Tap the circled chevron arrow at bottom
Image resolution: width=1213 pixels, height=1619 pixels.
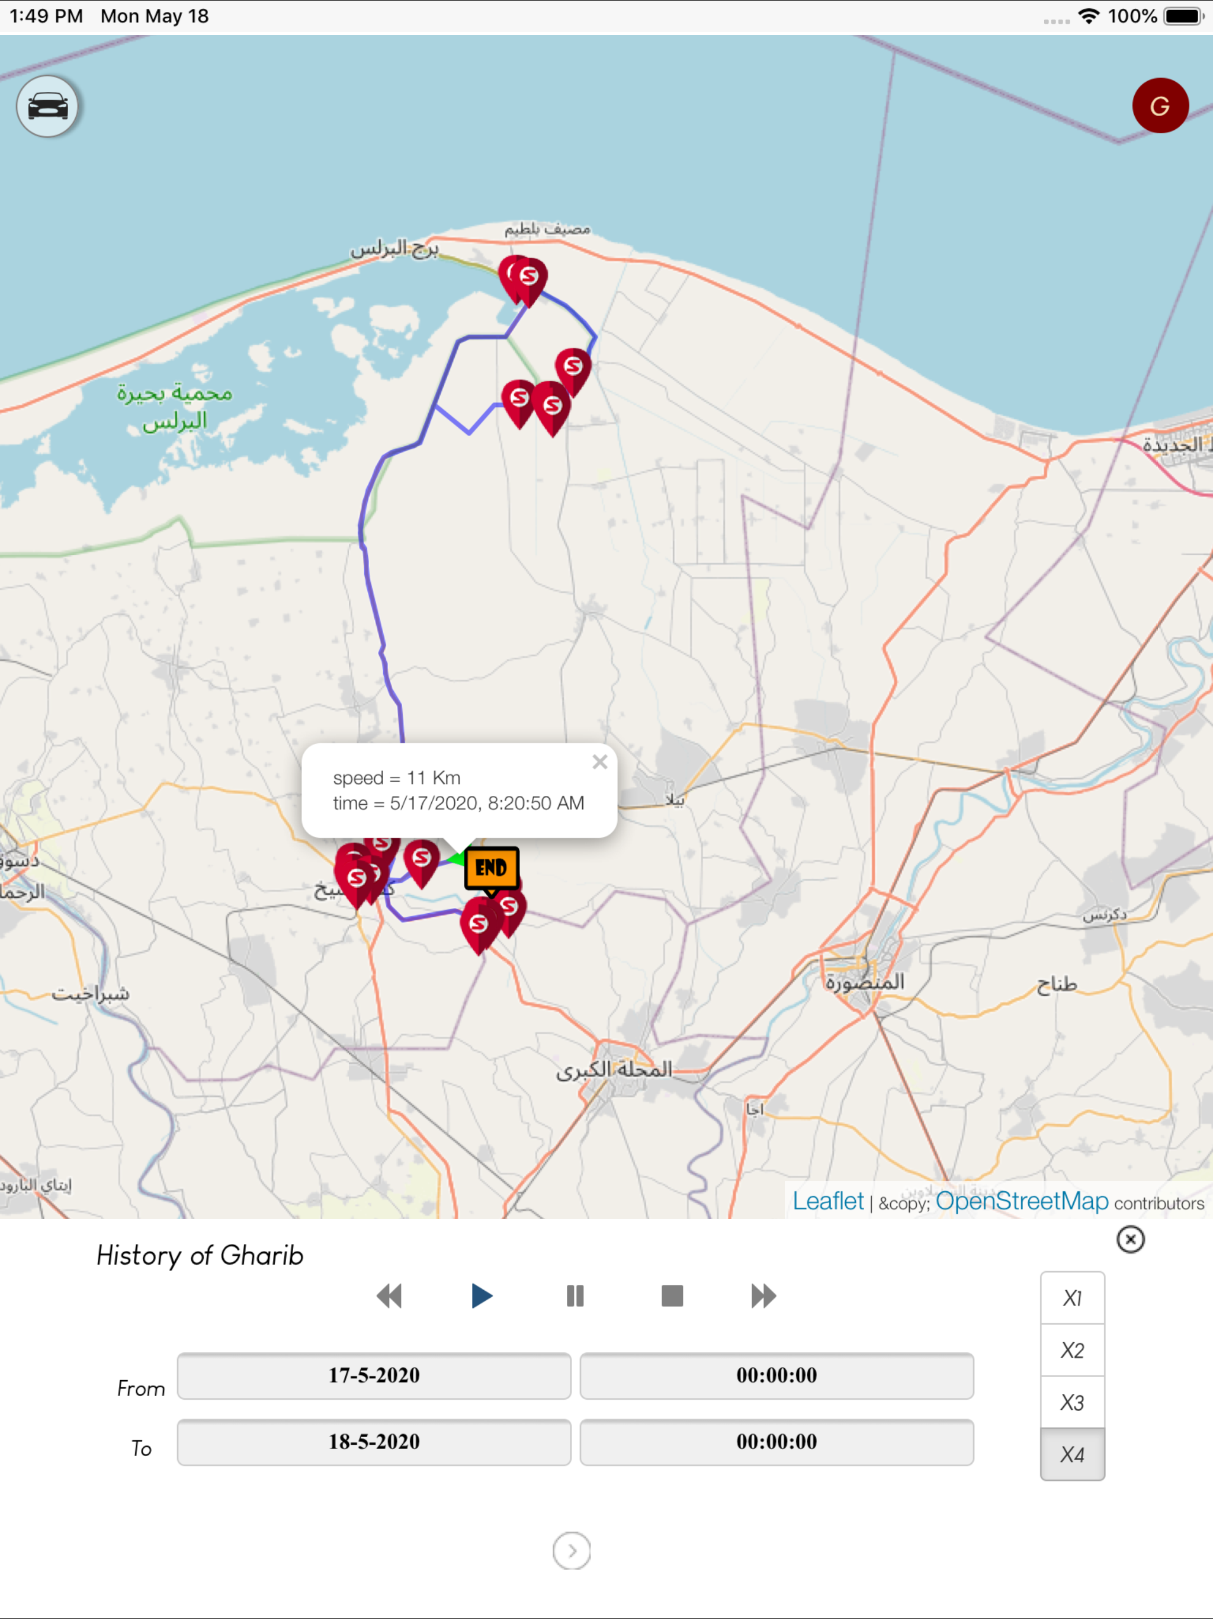[572, 1550]
